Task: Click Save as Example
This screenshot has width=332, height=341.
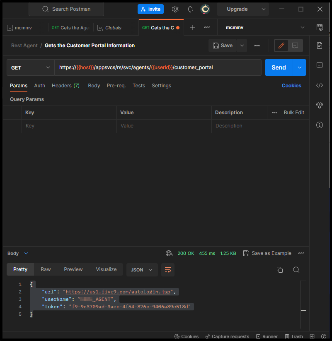Action: coord(267,253)
